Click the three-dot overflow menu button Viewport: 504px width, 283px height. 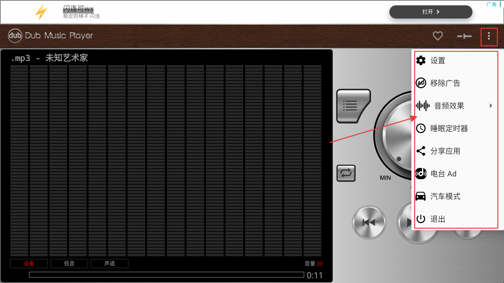(489, 36)
